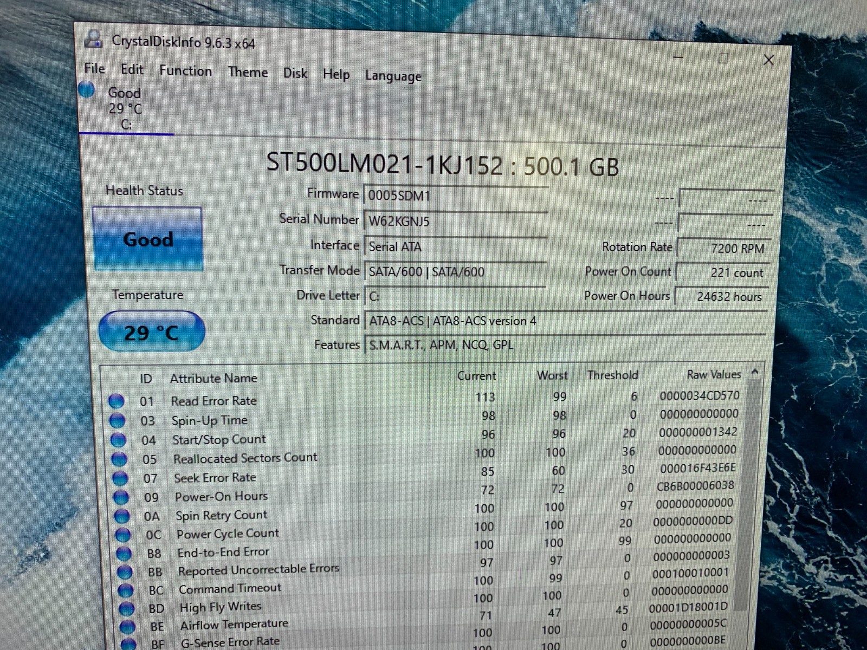The height and width of the screenshot is (650, 867).
Task: Select the Good 29 °C C: drive tab
Action: pos(126,108)
